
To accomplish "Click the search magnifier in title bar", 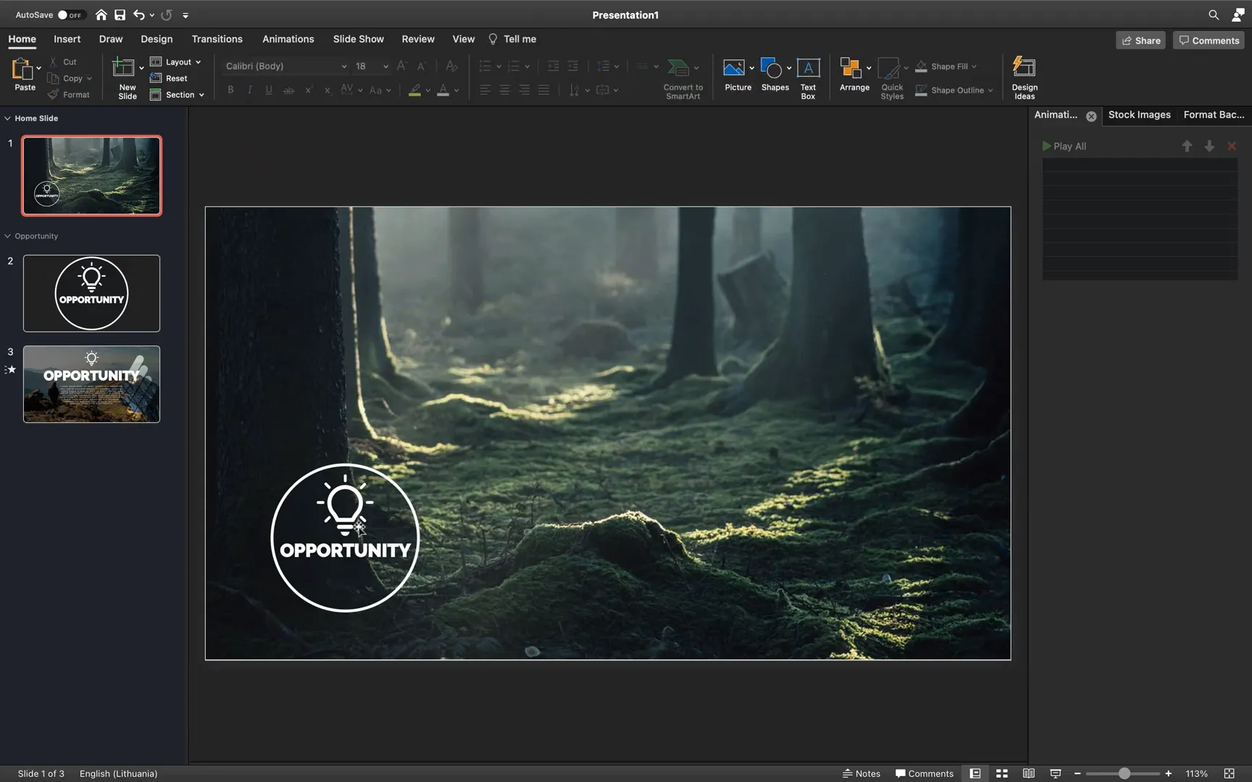I will pyautogui.click(x=1214, y=14).
